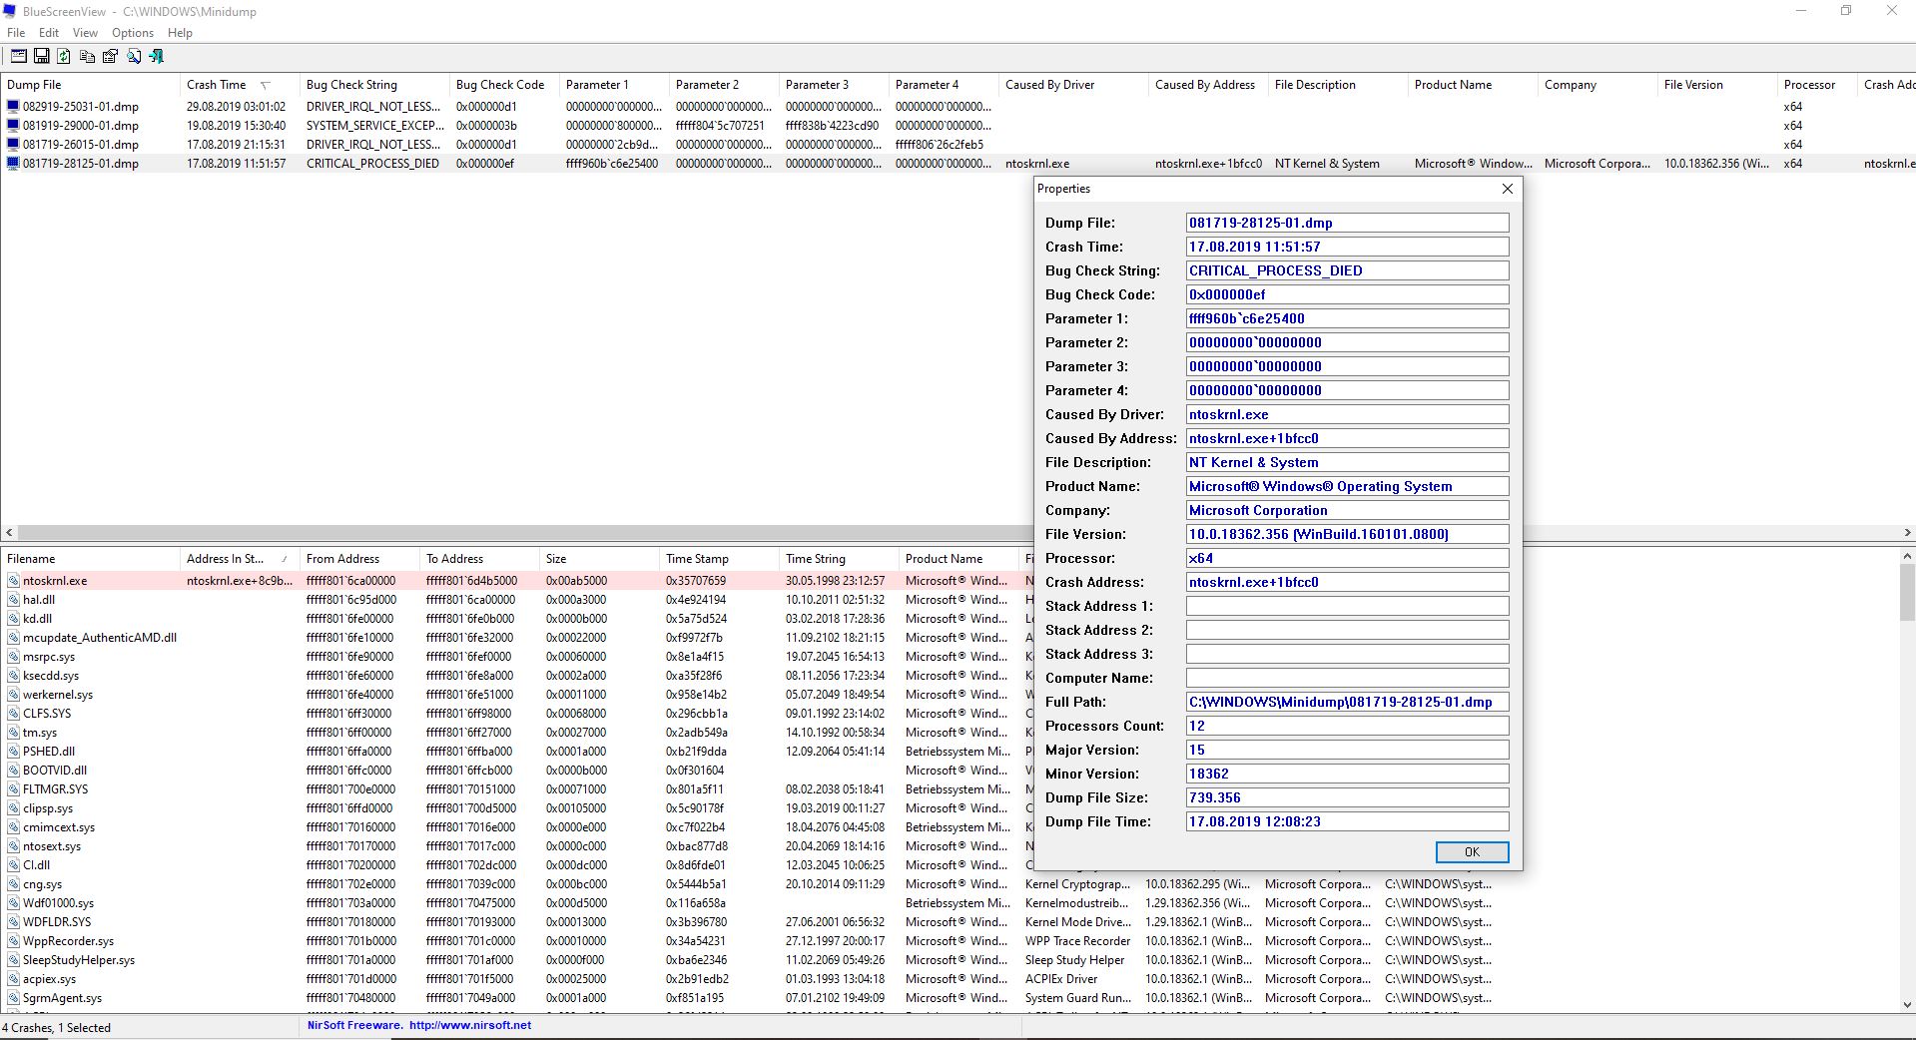This screenshot has width=1916, height=1040.
Task: Click the msrpc.sys file icon
Action: coord(13,657)
